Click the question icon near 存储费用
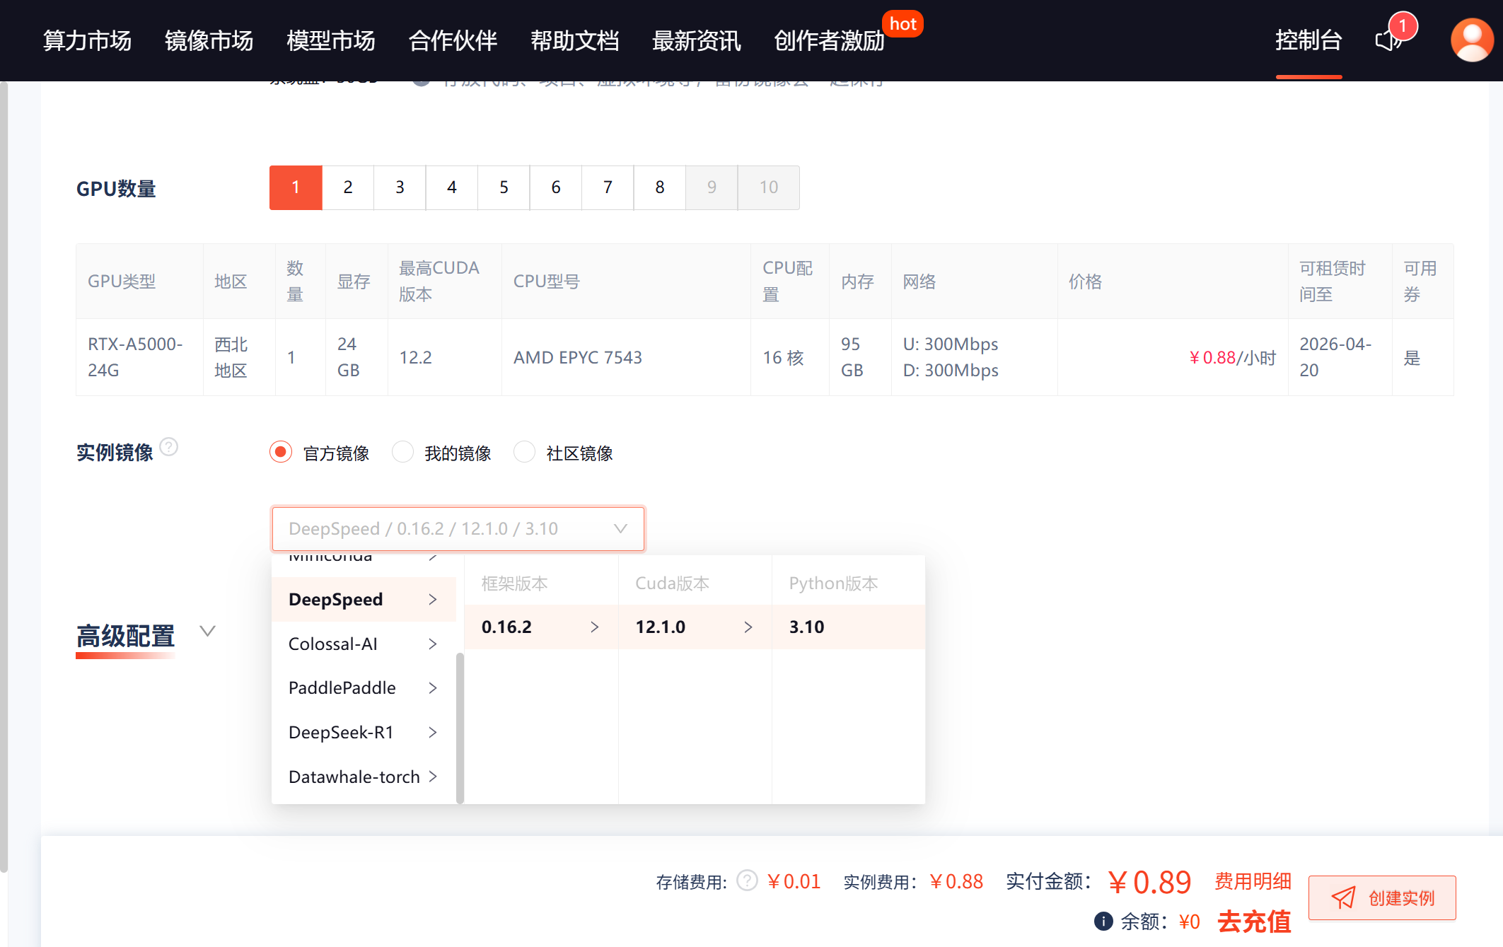 tap(747, 881)
